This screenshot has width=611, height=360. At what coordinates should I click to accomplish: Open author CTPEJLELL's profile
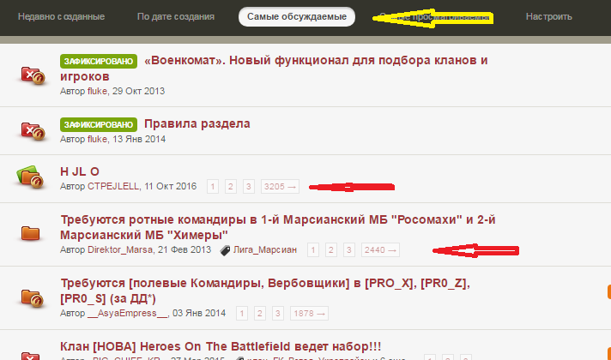pos(113,186)
